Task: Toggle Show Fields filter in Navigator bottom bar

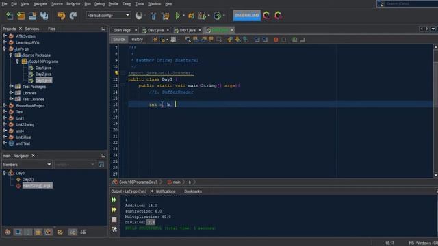Action: 18,232
